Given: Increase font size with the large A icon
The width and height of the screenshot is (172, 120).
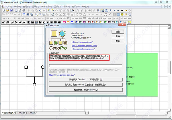Looking at the screenshot, I should (x=105, y=14).
